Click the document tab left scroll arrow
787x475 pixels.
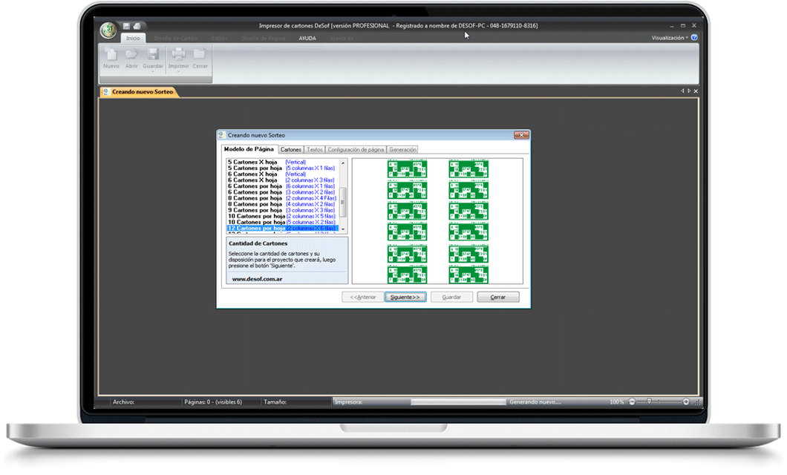pos(682,91)
